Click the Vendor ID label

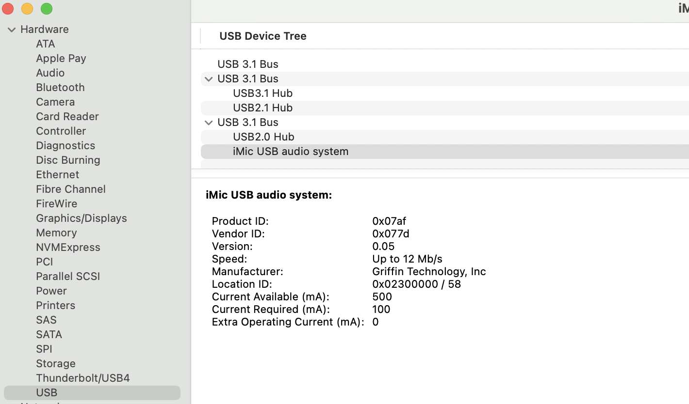point(239,233)
